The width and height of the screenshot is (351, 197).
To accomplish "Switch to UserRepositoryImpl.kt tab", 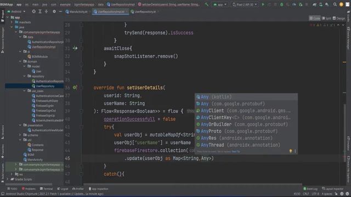I will click(111, 11).
